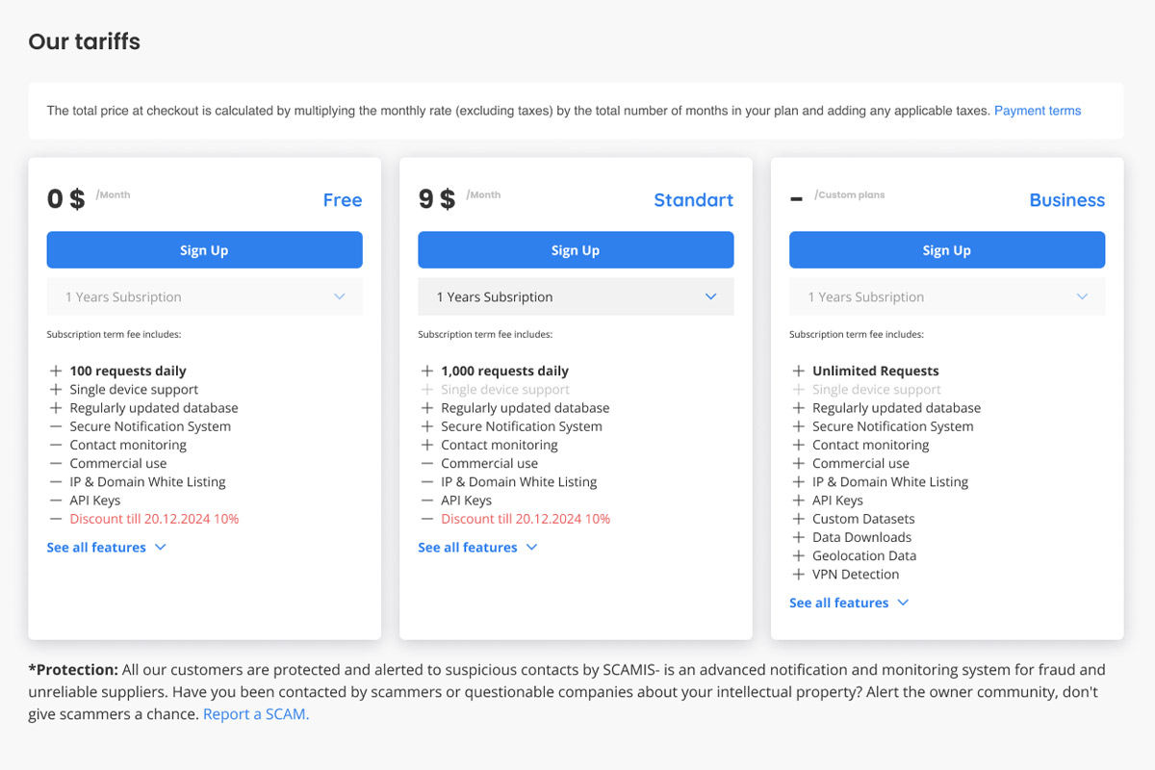Click plus icon beside Unlimited Requests
This screenshot has height=770, width=1155.
click(798, 371)
